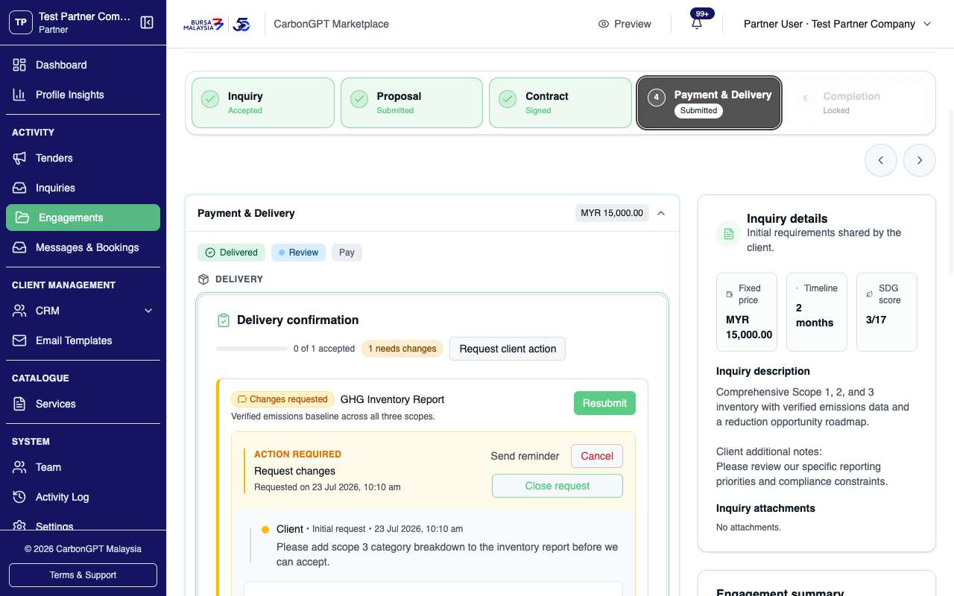Viewport: 954px width, 596px height.
Task: Open the Partner User account dropdown
Action: click(838, 24)
